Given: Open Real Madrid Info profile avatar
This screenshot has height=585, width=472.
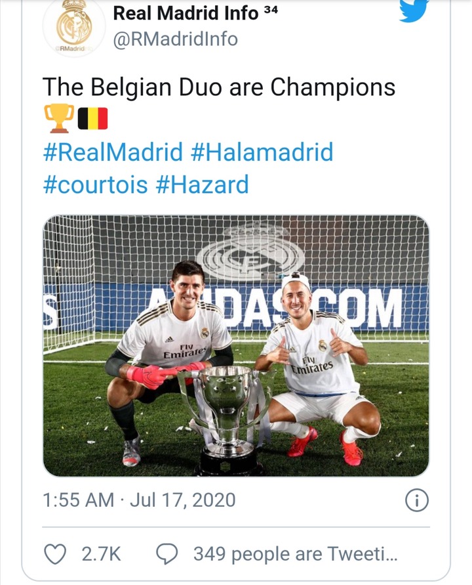Looking at the screenshot, I should tap(74, 27).
